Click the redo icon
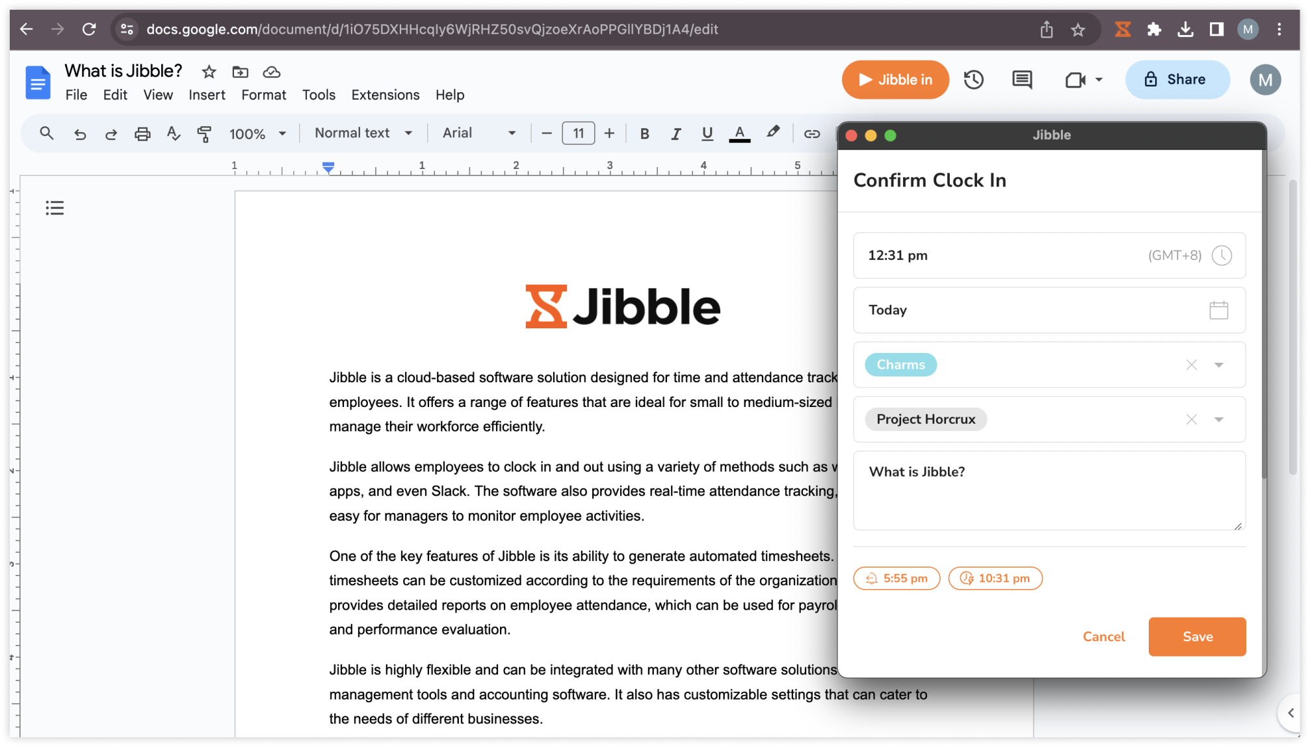 pos(111,134)
